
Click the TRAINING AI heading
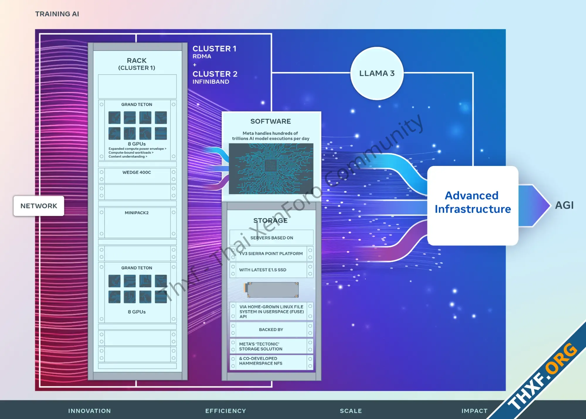point(57,14)
